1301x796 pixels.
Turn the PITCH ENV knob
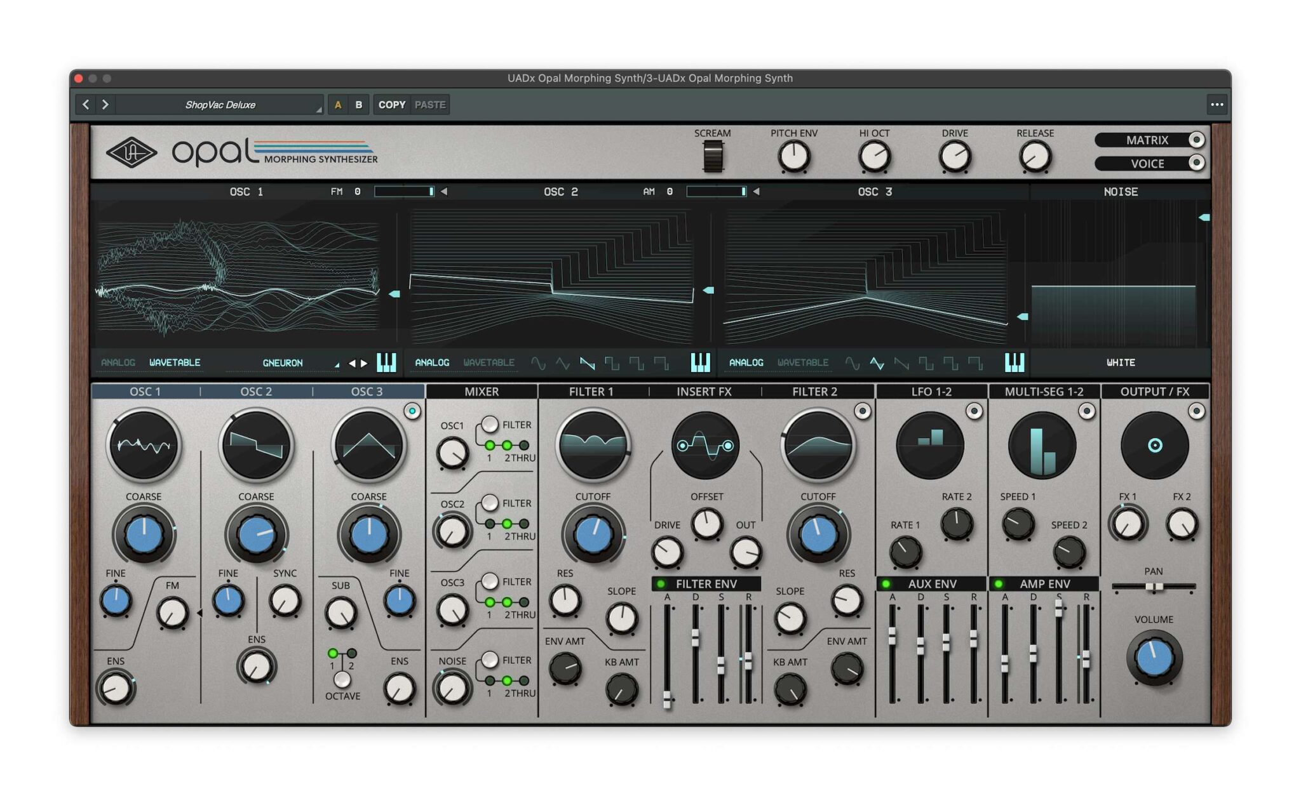794,154
